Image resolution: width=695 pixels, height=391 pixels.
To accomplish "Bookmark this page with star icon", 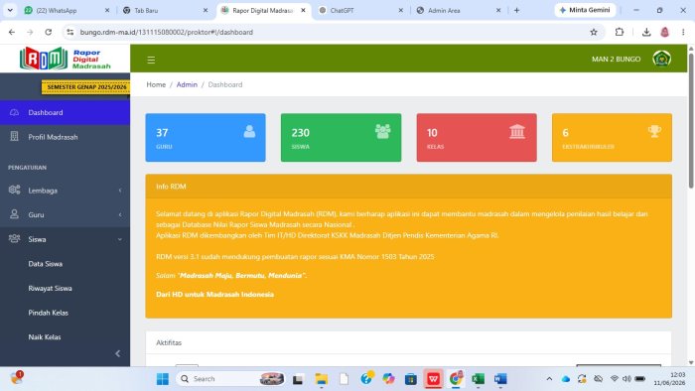I will [594, 32].
